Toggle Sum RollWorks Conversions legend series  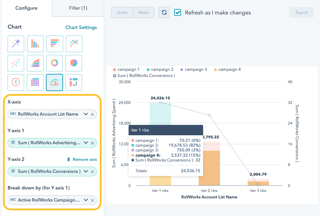coord(144,76)
